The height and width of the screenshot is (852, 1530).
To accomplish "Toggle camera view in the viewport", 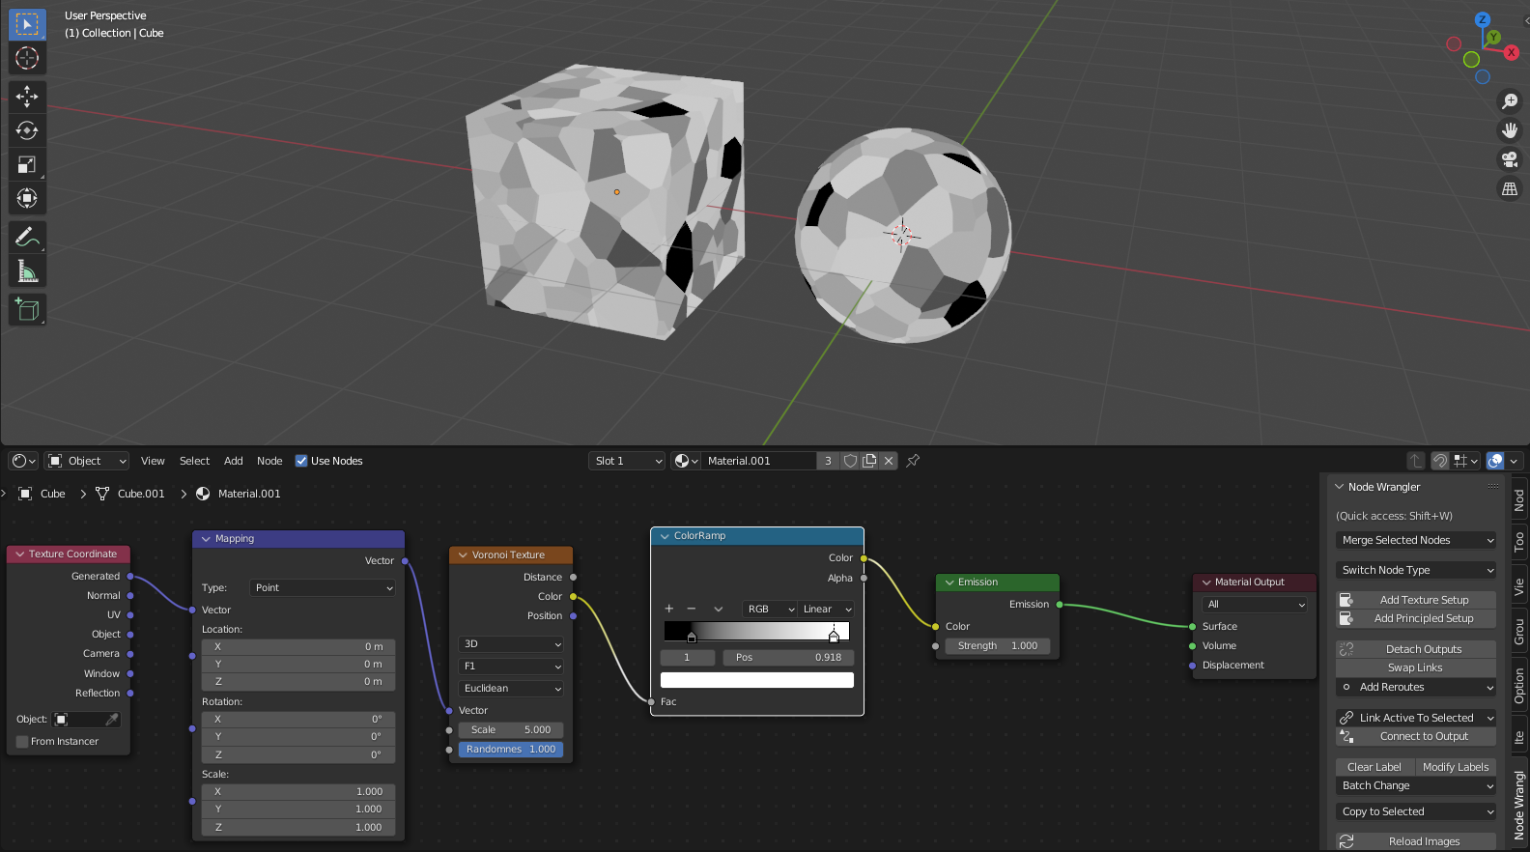I will click(1509, 159).
